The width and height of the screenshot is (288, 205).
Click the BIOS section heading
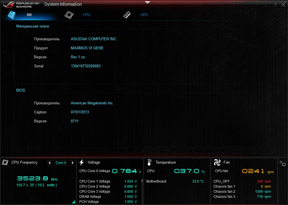coord(20,90)
